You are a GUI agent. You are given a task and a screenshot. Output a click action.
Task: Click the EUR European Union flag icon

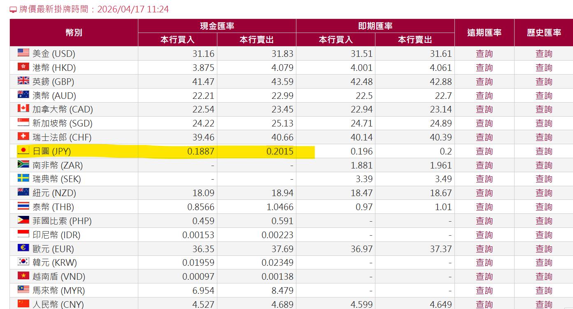pos(24,248)
